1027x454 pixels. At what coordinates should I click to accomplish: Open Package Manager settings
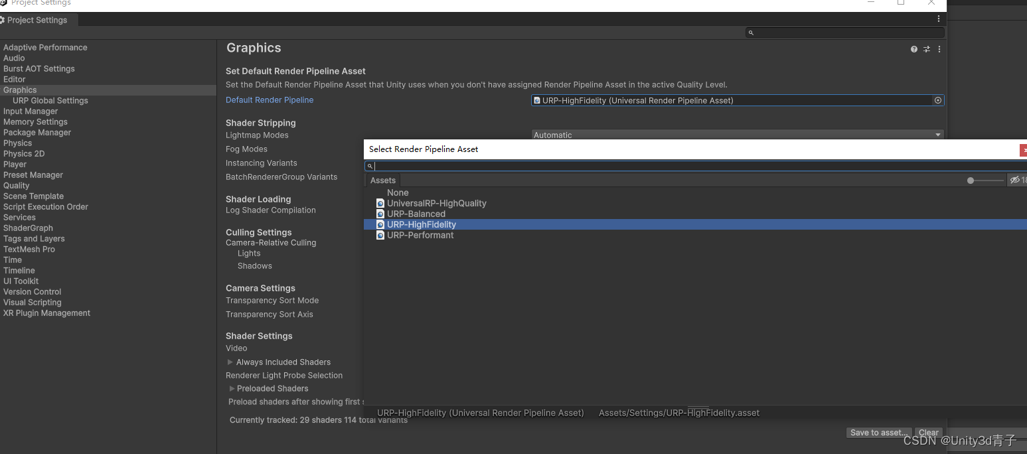coord(37,132)
